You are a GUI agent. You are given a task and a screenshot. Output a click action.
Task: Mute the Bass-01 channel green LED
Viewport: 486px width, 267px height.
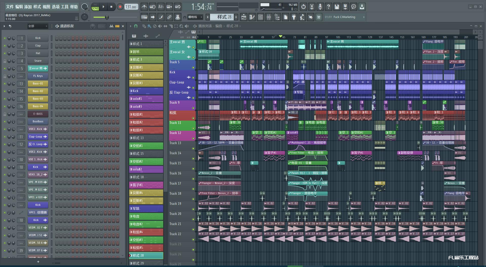click(x=5, y=84)
